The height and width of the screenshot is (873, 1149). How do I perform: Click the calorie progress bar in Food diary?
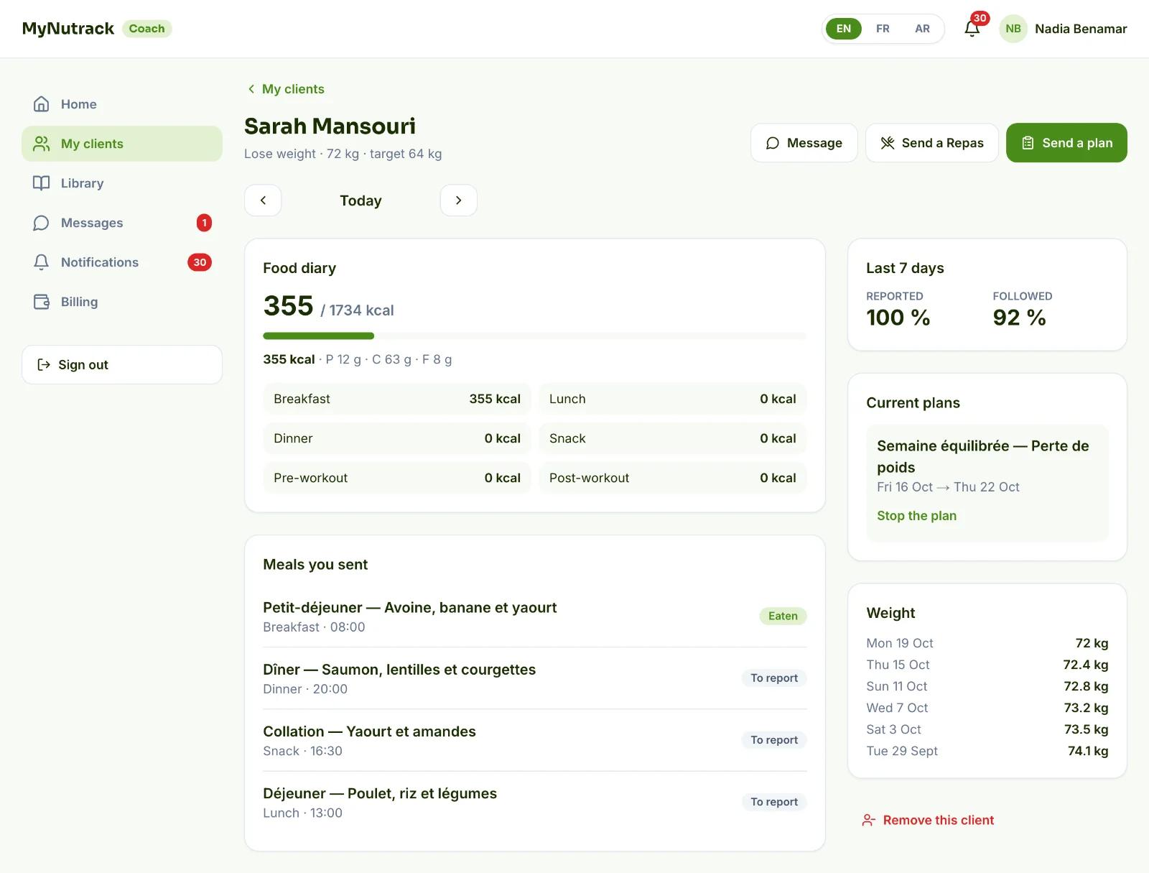[x=534, y=336]
